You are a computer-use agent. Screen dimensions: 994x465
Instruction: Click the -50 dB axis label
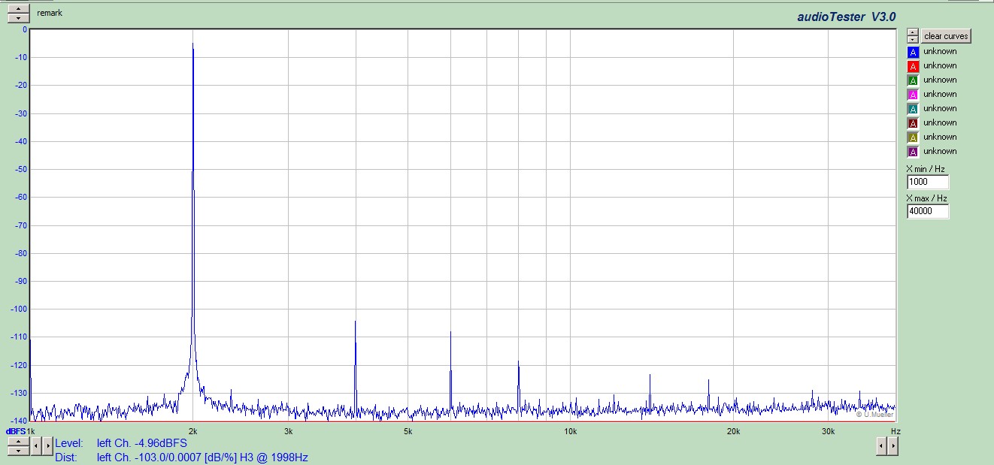coord(20,169)
